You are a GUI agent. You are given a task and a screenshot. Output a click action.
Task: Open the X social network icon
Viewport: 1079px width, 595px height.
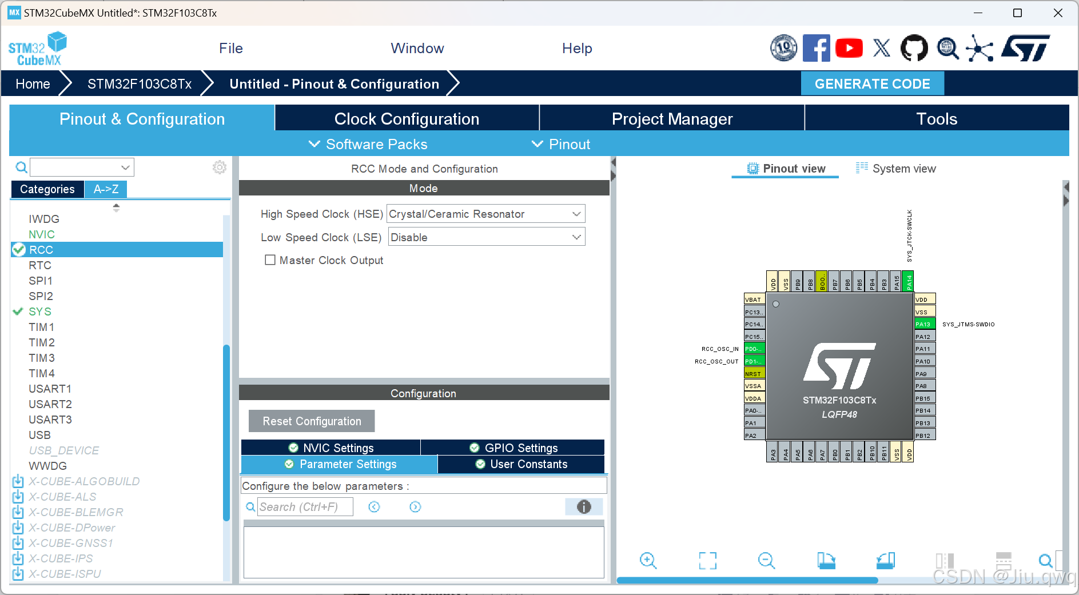(x=882, y=48)
